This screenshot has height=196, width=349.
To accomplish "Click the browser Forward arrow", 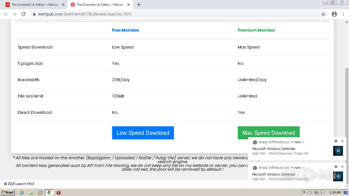I will pos(15,14).
